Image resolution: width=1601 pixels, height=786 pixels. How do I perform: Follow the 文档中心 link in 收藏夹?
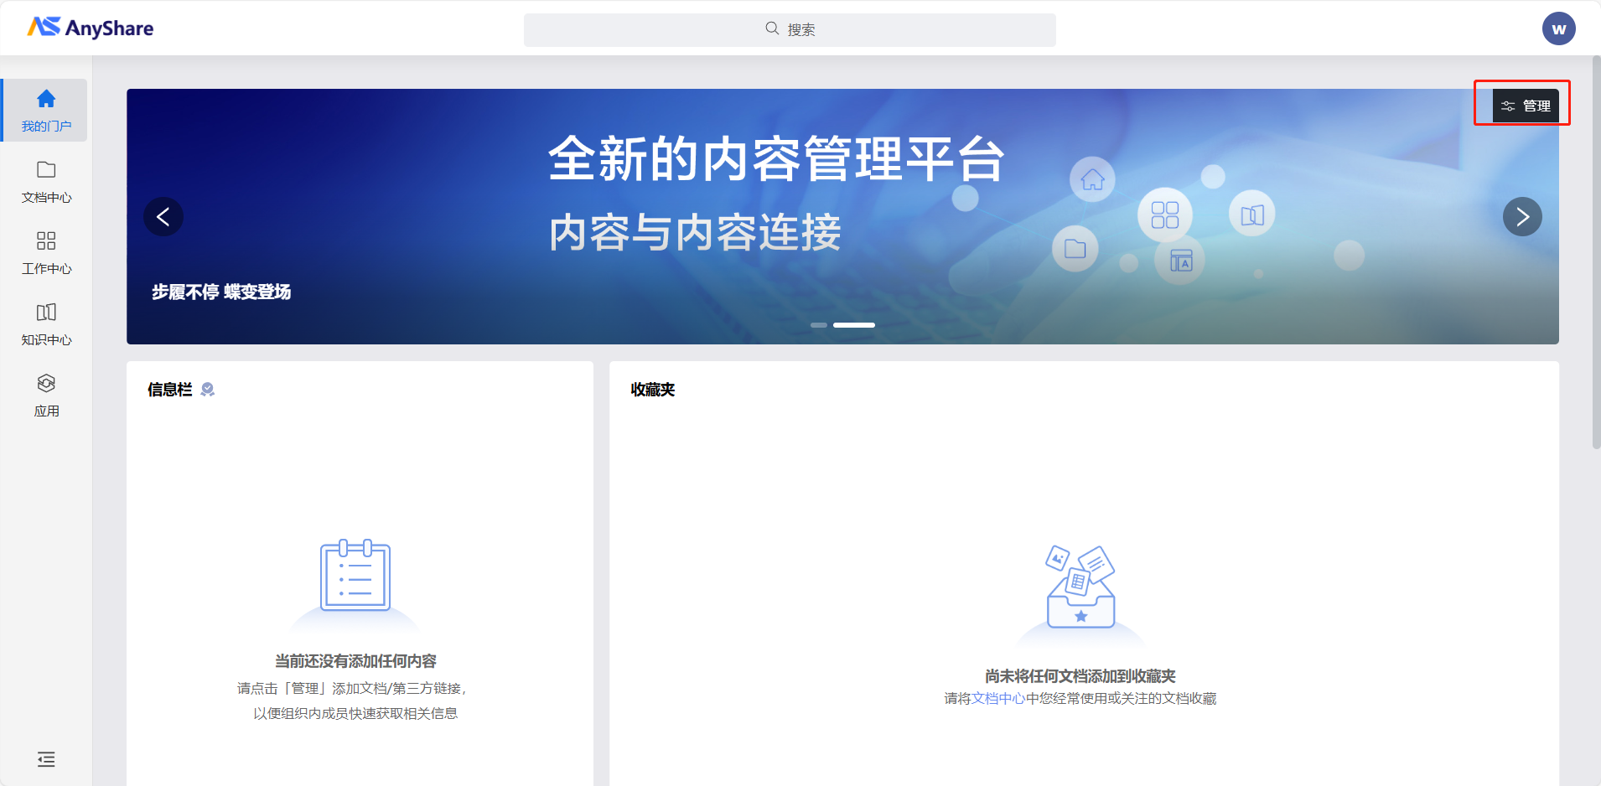998,698
